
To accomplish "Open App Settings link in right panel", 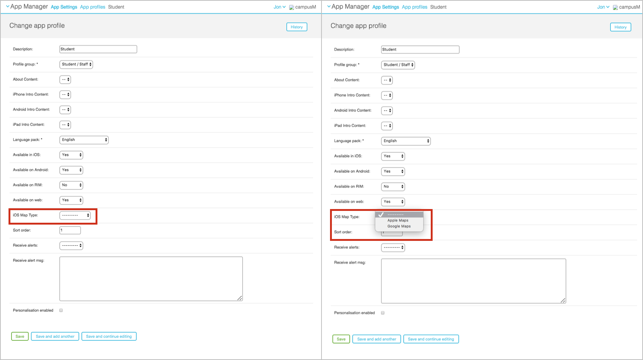I will (386, 7).
